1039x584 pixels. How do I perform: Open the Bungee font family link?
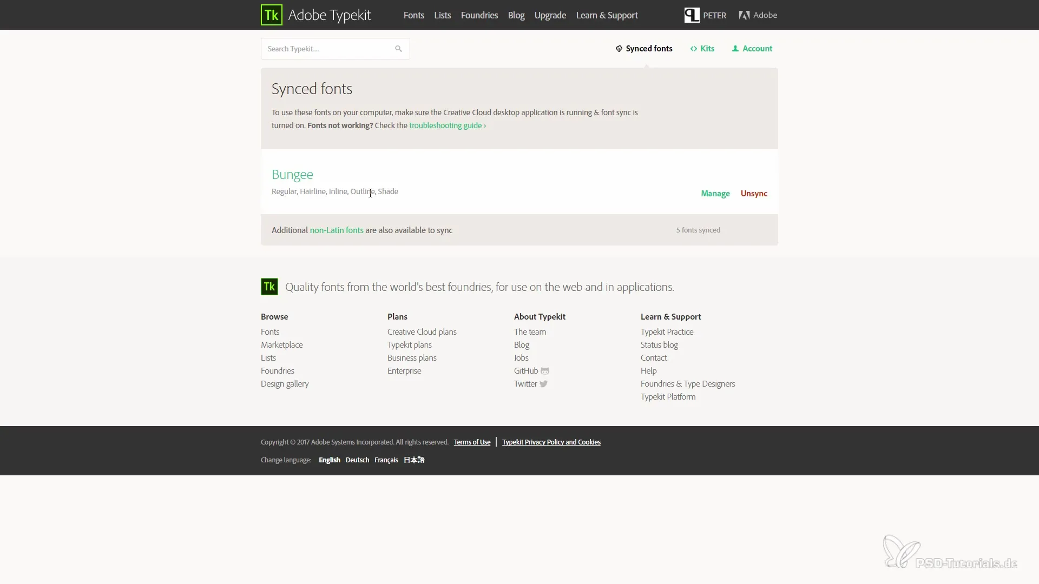click(292, 175)
